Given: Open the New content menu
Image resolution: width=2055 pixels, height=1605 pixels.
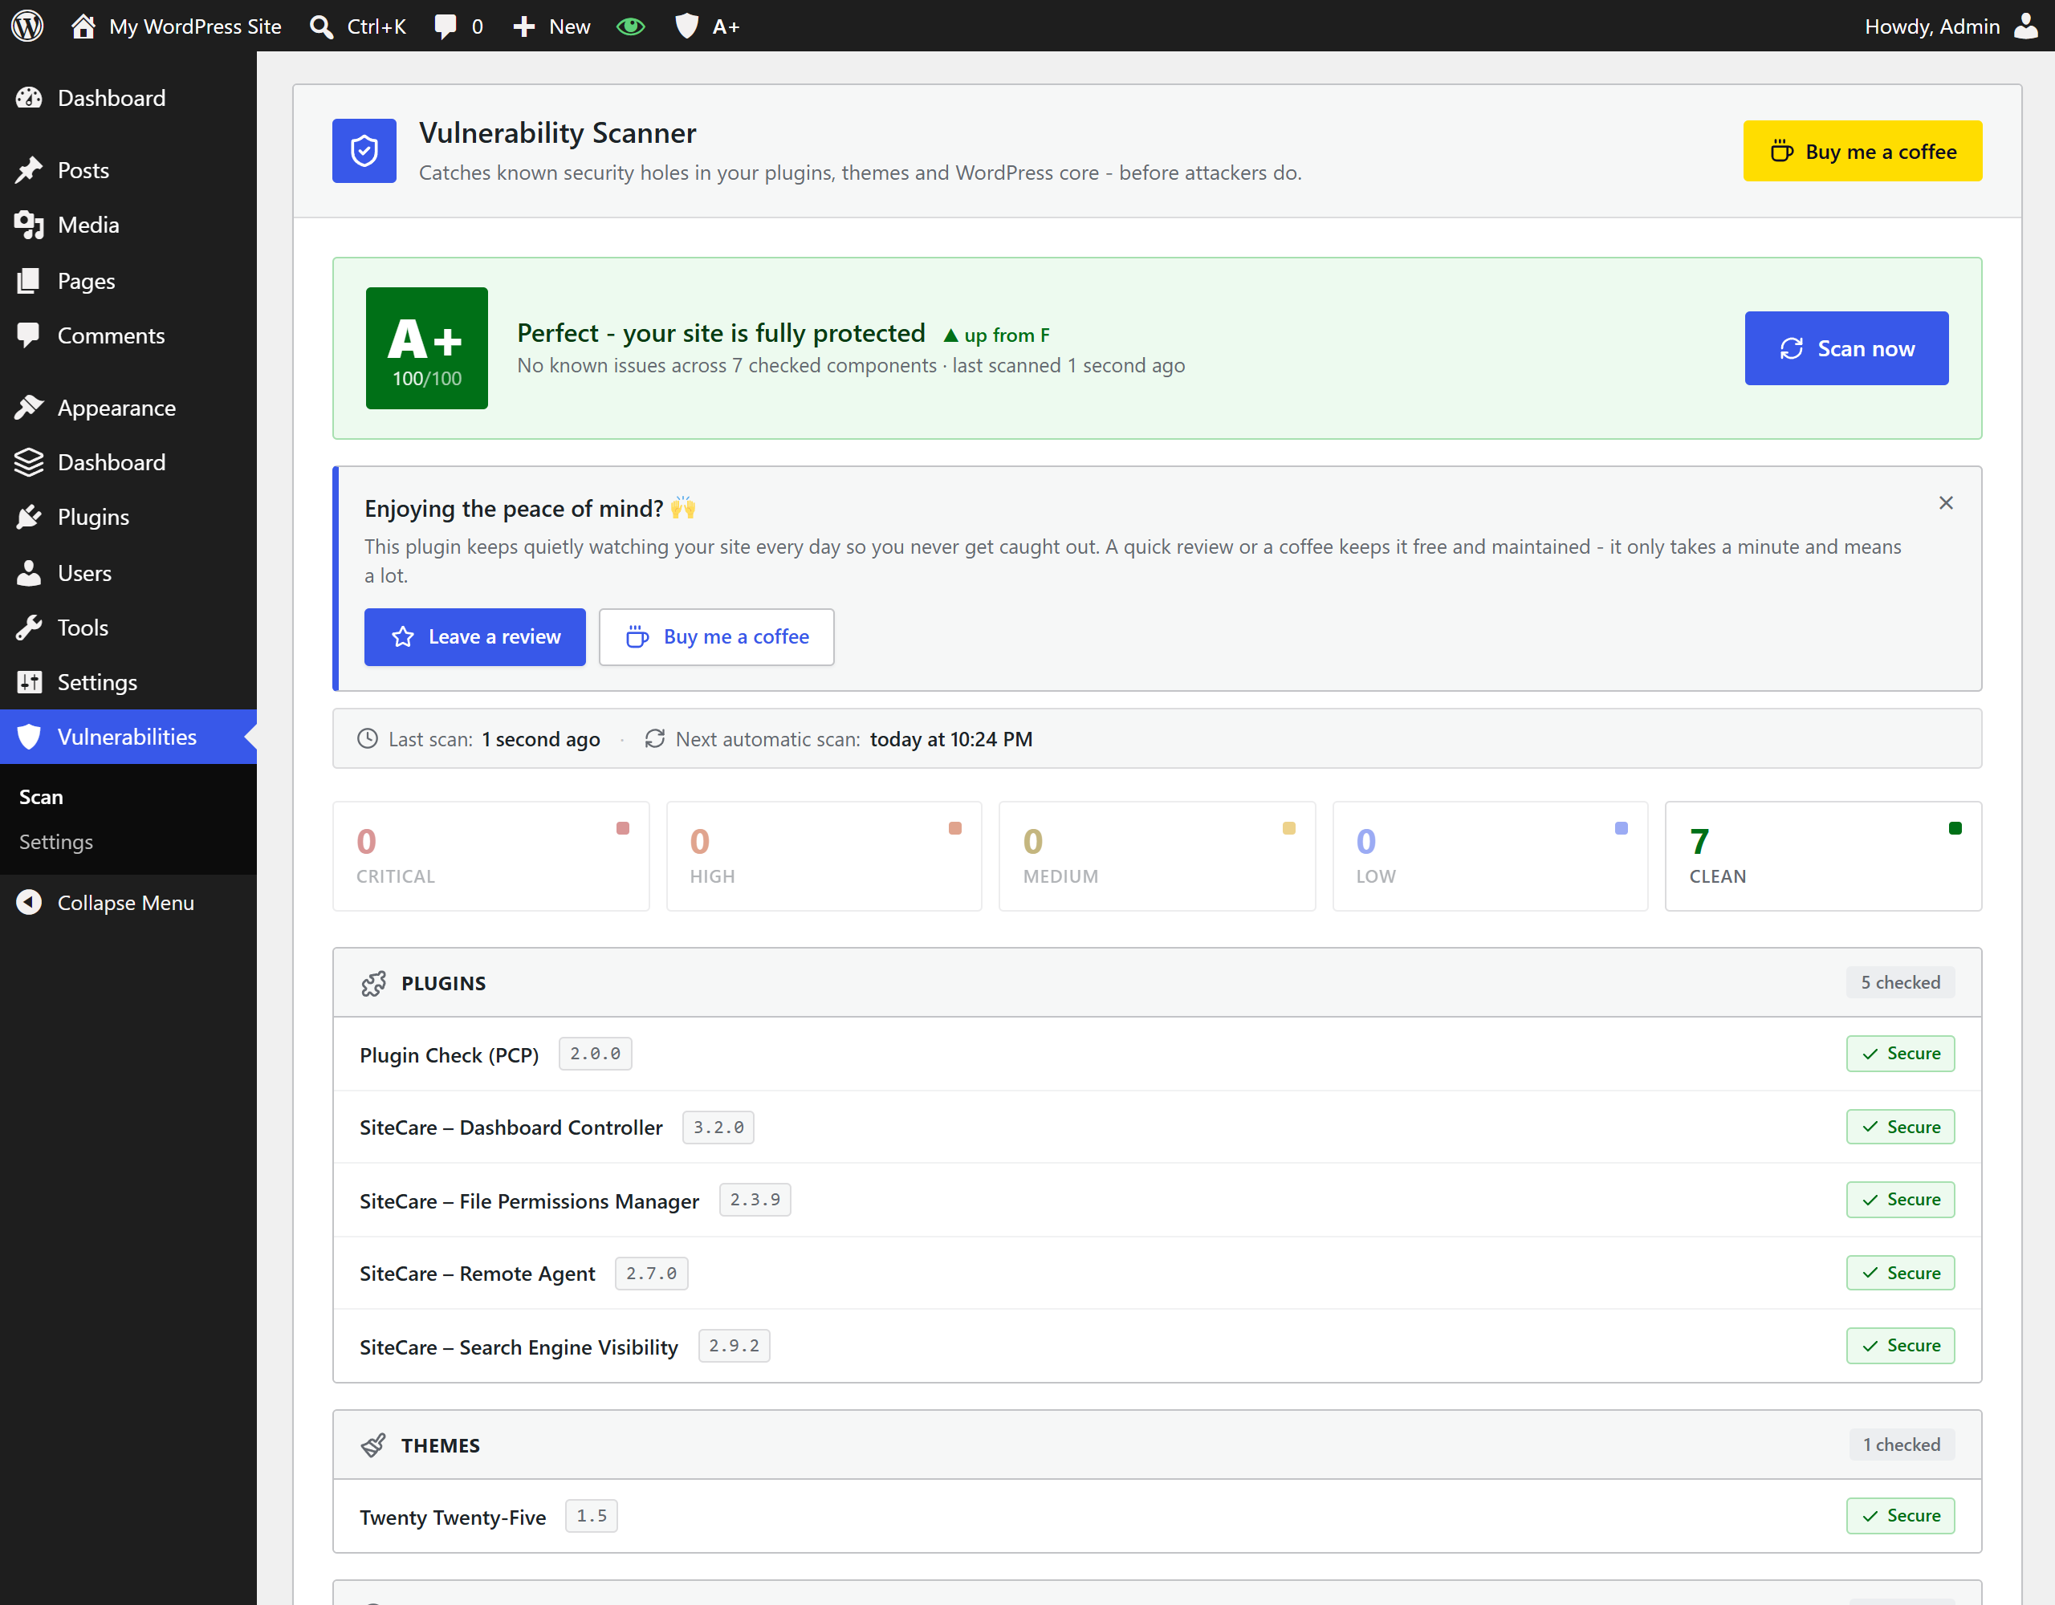Looking at the screenshot, I should (551, 26).
